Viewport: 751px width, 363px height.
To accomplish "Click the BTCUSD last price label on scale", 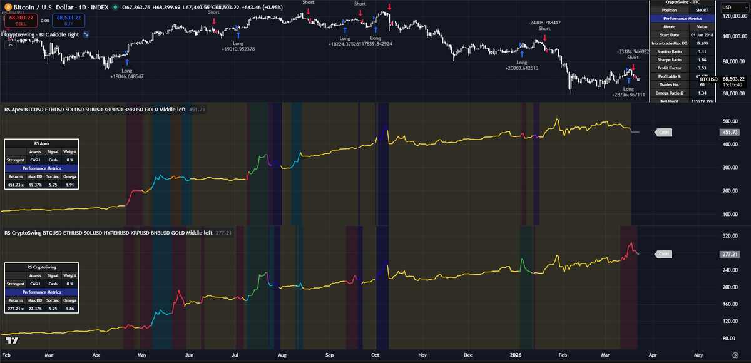I will [707, 79].
